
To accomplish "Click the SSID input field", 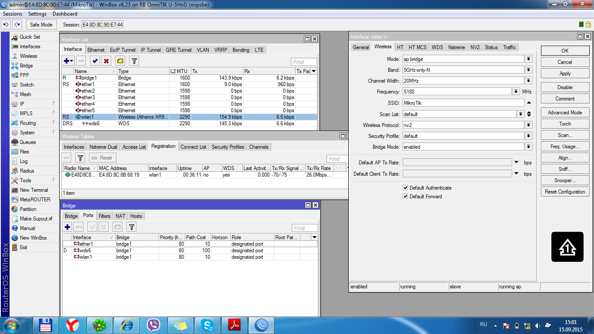I will tap(463, 103).
